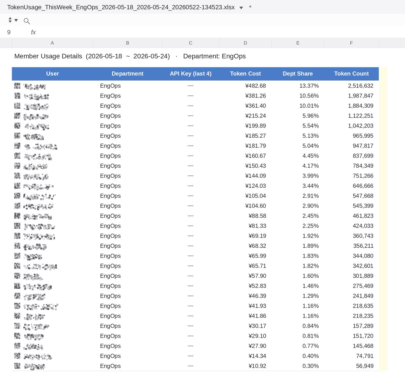Select the 2,516,632 token count cell
Screen dimensions: 405x386
pyautogui.click(x=351, y=86)
